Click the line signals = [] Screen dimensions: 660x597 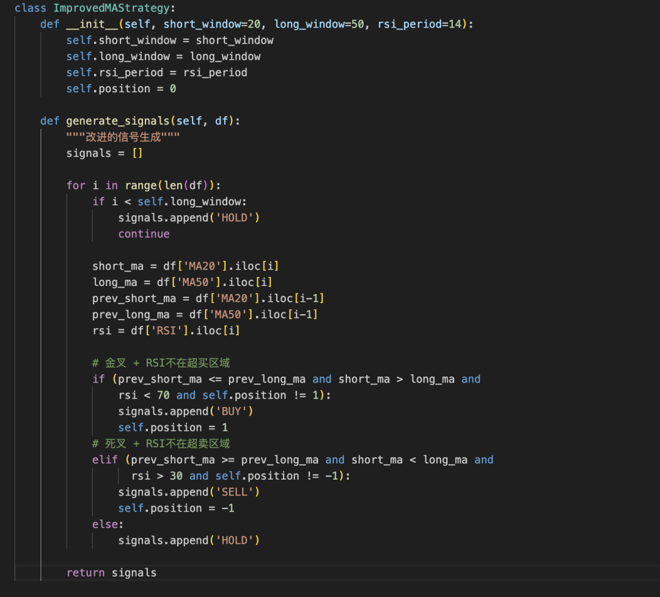tap(105, 153)
